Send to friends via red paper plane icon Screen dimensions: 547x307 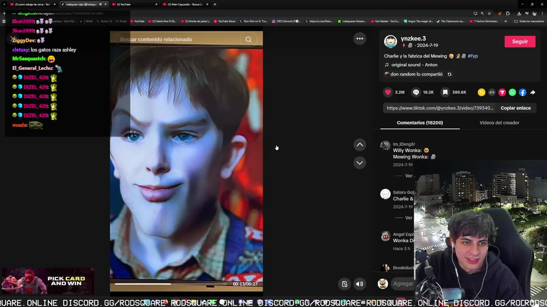click(502, 93)
